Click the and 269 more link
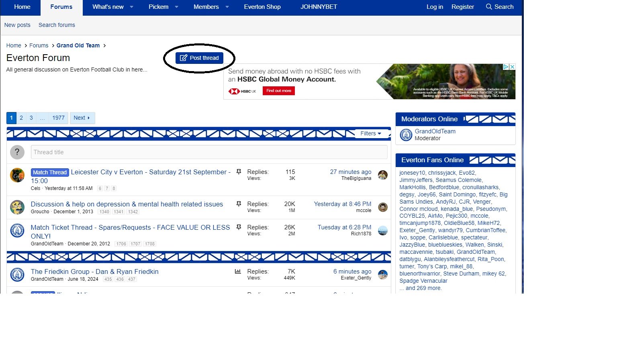The width and height of the screenshot is (617, 347). click(x=421, y=288)
